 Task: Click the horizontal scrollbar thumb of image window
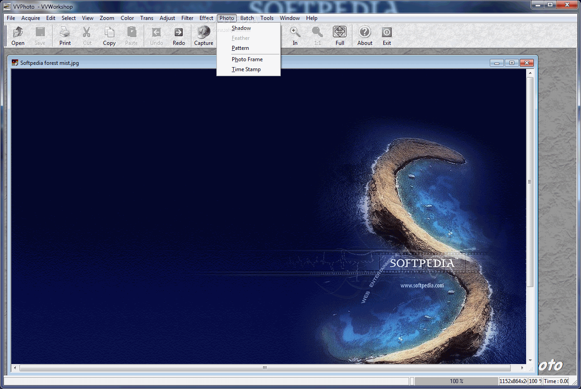(265, 368)
